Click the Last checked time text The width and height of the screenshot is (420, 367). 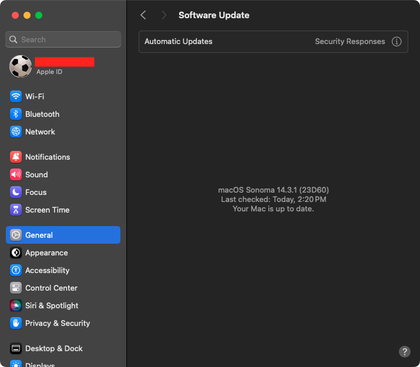click(x=274, y=200)
